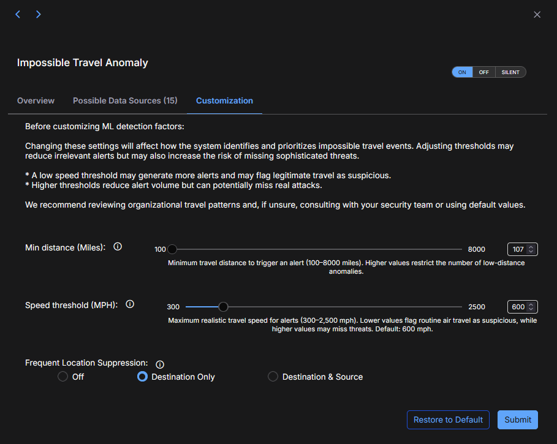Click info icon beside Min distance
557x444 pixels.
tap(118, 247)
